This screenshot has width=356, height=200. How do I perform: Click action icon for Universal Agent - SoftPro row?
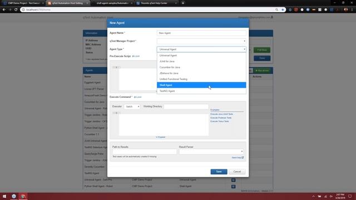pyautogui.click(x=233, y=180)
